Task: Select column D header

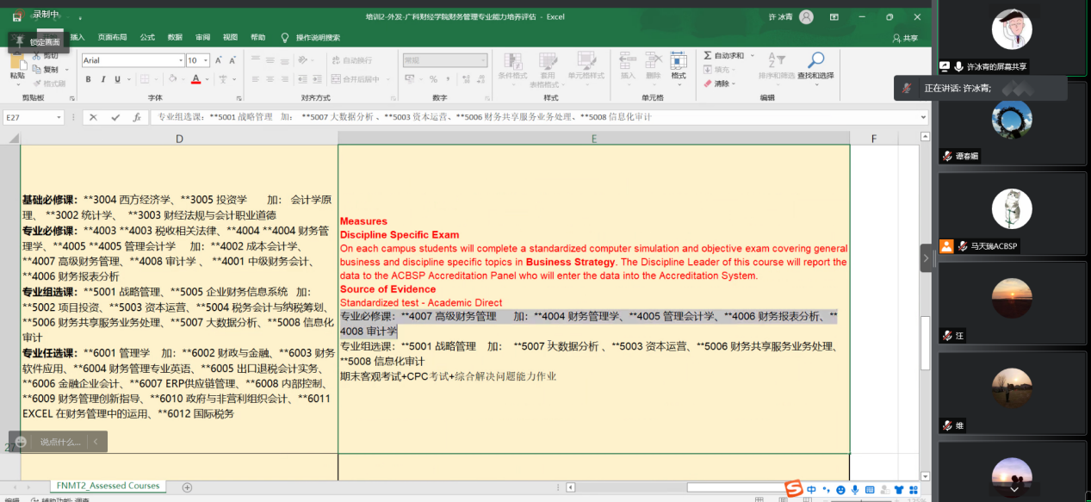Action: pyautogui.click(x=179, y=139)
